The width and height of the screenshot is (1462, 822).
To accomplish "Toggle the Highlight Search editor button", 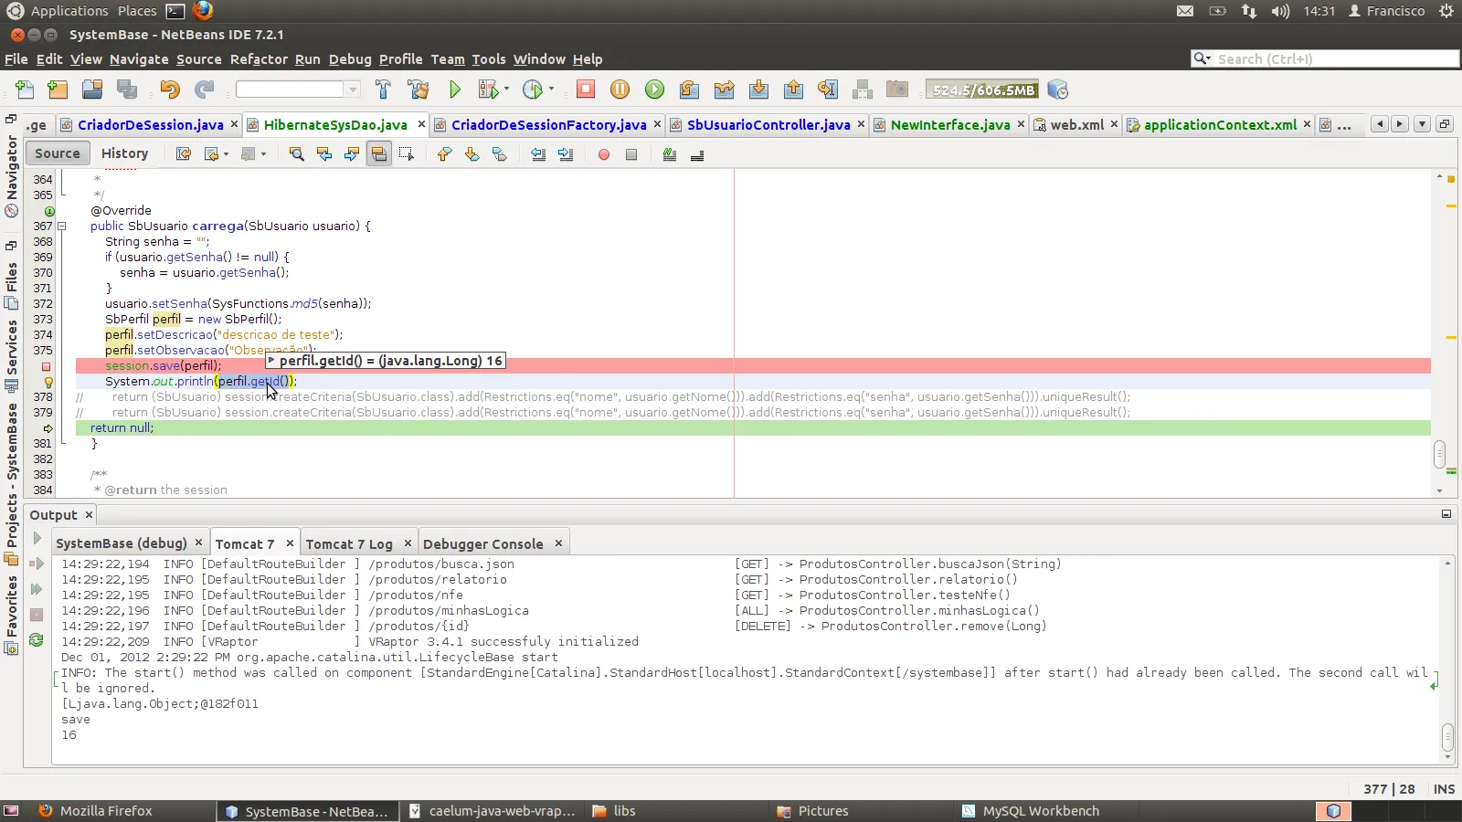I will (378, 154).
